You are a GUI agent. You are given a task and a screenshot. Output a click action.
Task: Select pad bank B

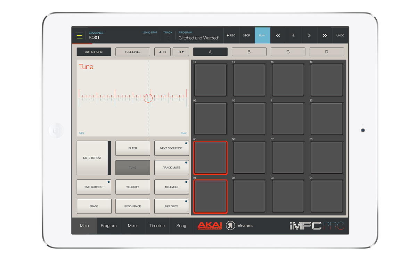pyautogui.click(x=249, y=52)
